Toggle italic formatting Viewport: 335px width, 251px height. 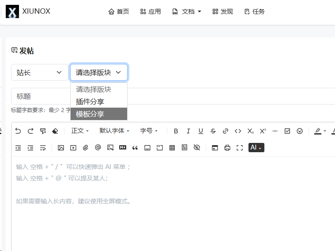(188, 131)
